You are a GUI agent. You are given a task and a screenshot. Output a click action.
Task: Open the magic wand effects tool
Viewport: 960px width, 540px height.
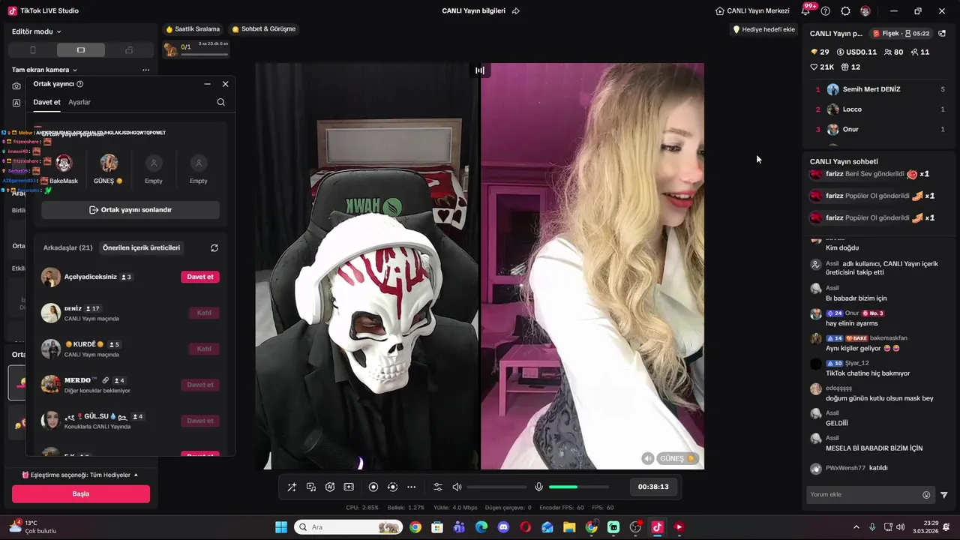point(292,487)
